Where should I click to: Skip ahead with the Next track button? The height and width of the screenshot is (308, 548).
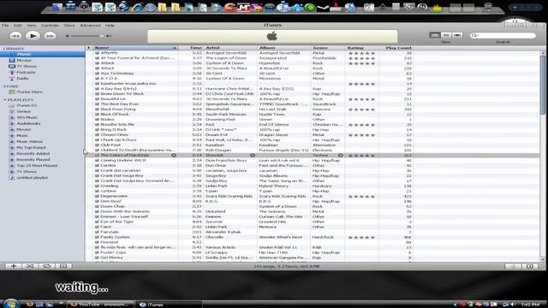pos(50,36)
